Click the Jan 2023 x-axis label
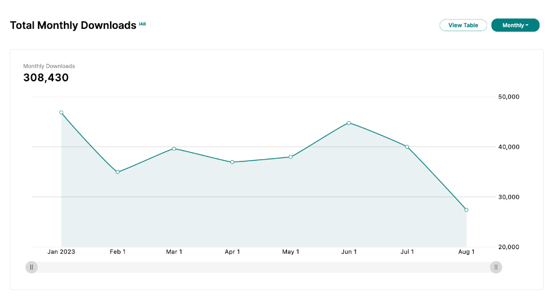 (61, 252)
